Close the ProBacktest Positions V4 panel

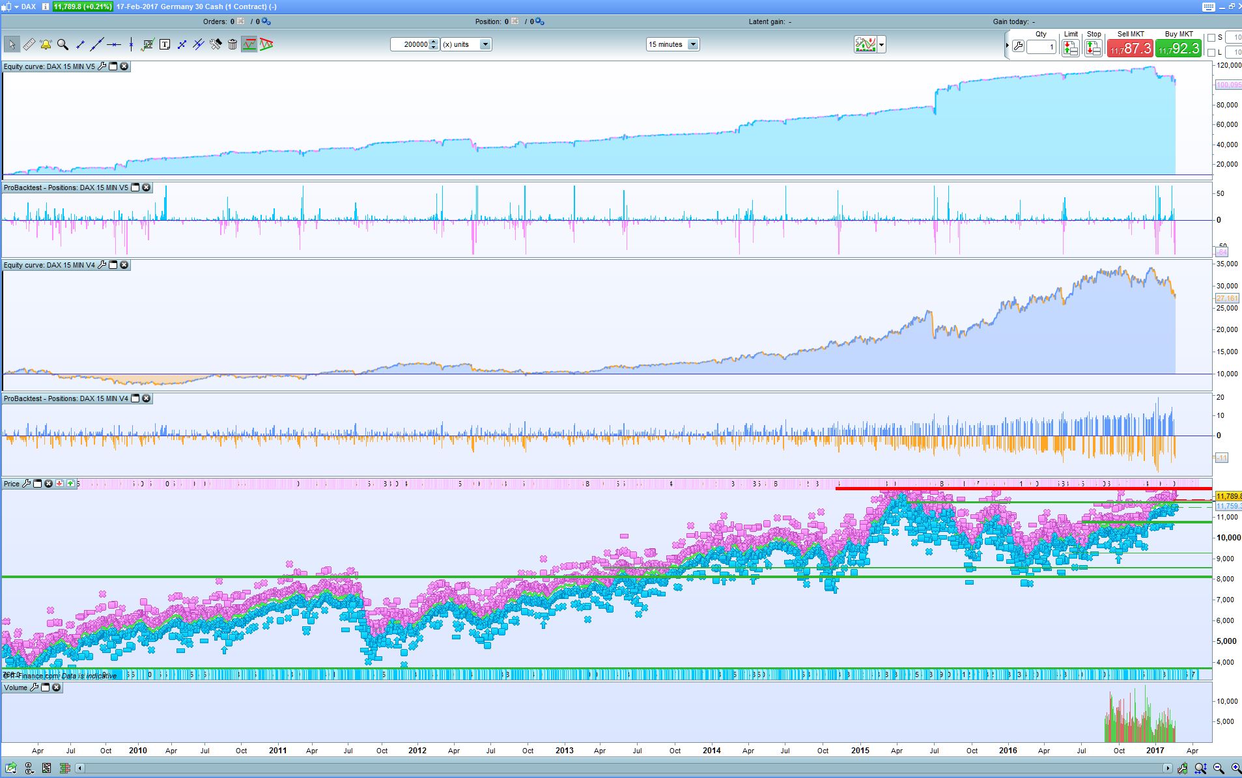(x=147, y=398)
